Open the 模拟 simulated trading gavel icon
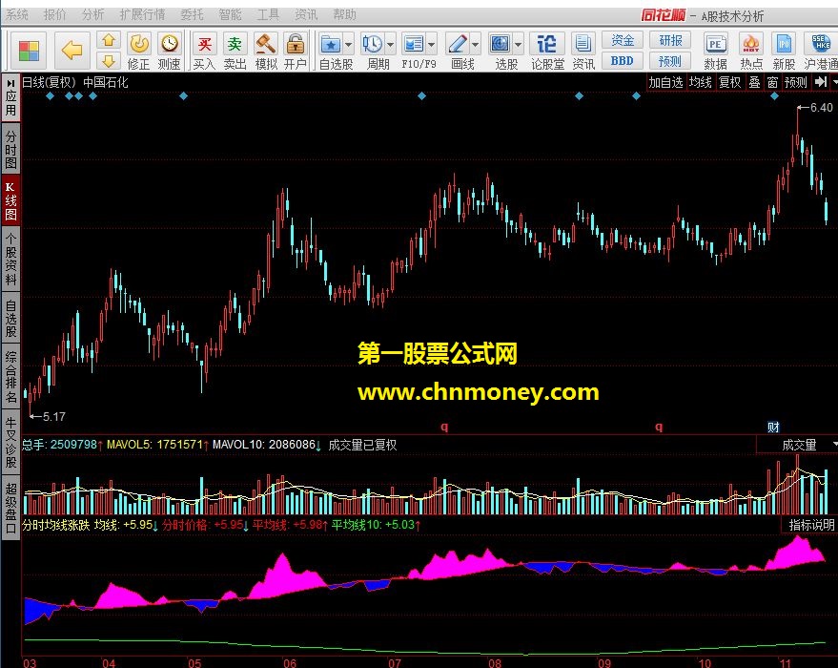This screenshot has width=838, height=668. tap(266, 52)
